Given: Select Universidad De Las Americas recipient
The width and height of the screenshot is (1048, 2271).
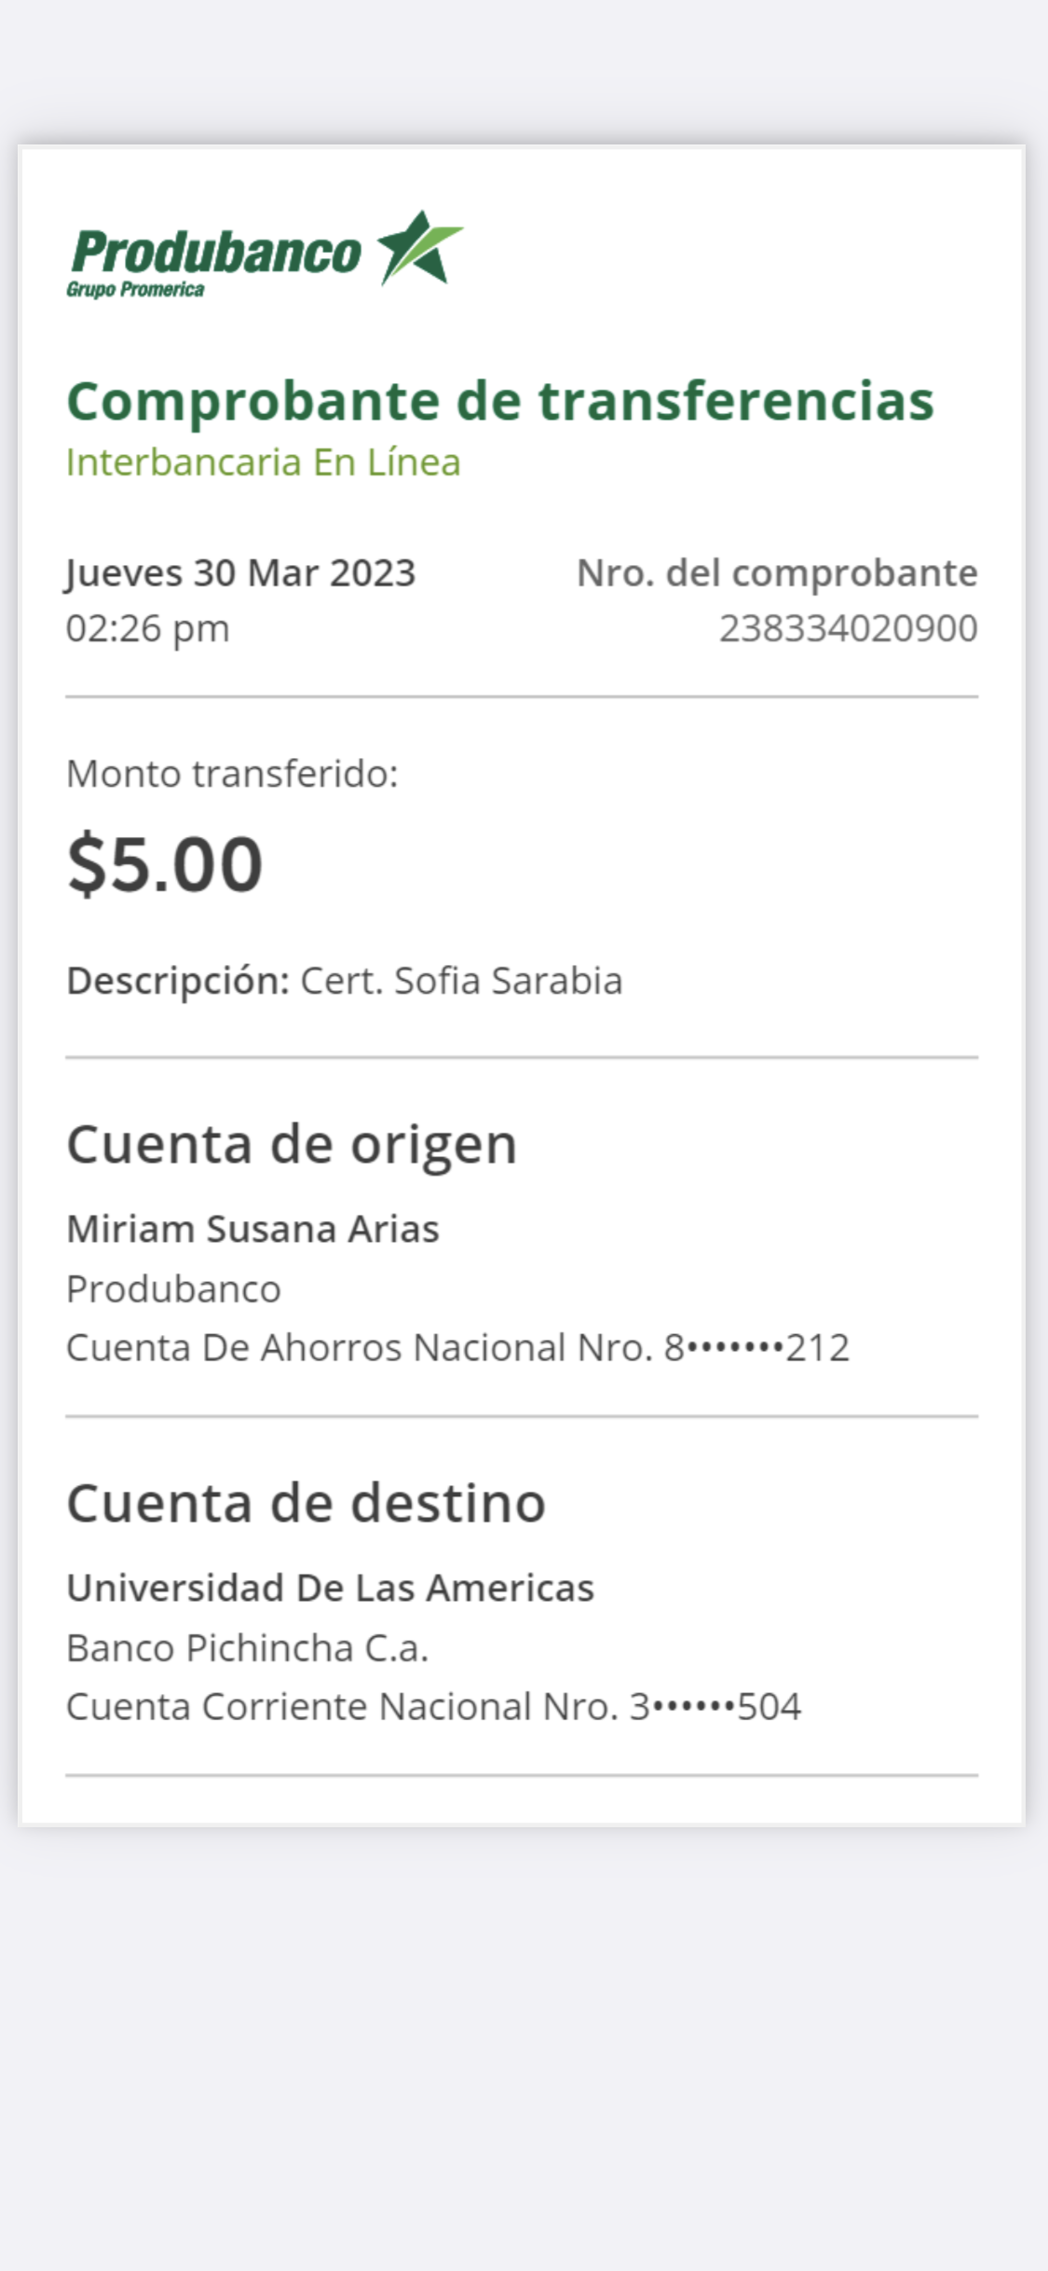Looking at the screenshot, I should coord(330,1588).
